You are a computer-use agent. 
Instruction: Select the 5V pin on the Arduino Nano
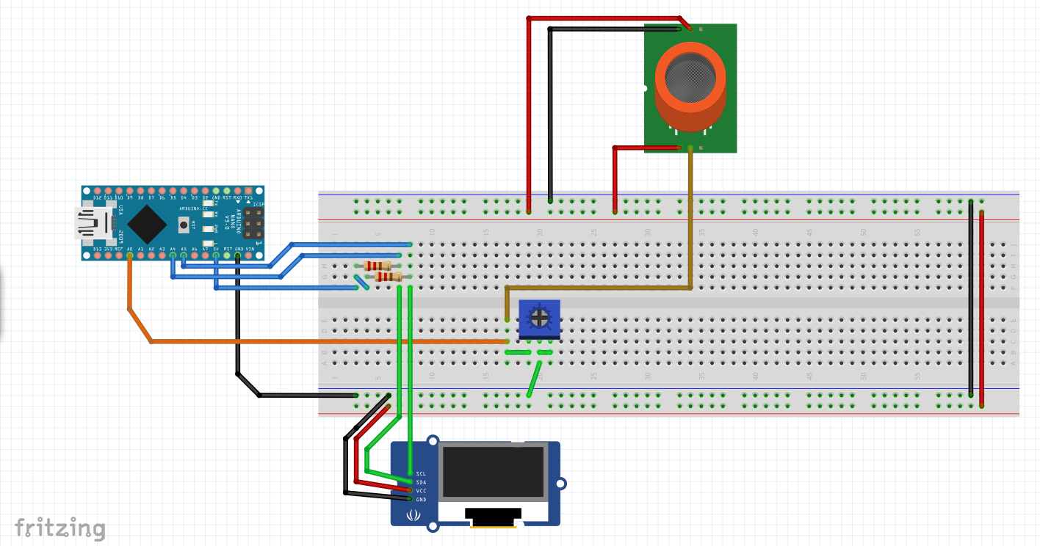pos(217,255)
